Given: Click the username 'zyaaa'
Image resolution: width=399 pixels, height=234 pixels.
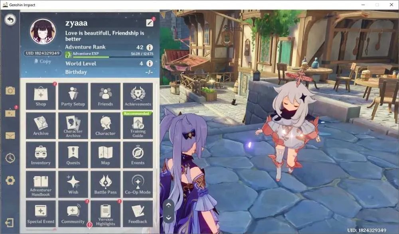Looking at the screenshot, I should tap(76, 23).
